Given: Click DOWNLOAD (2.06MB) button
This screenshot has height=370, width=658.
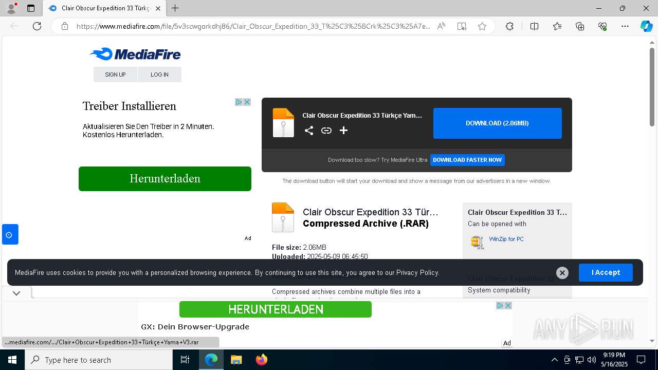Looking at the screenshot, I should coord(497,123).
